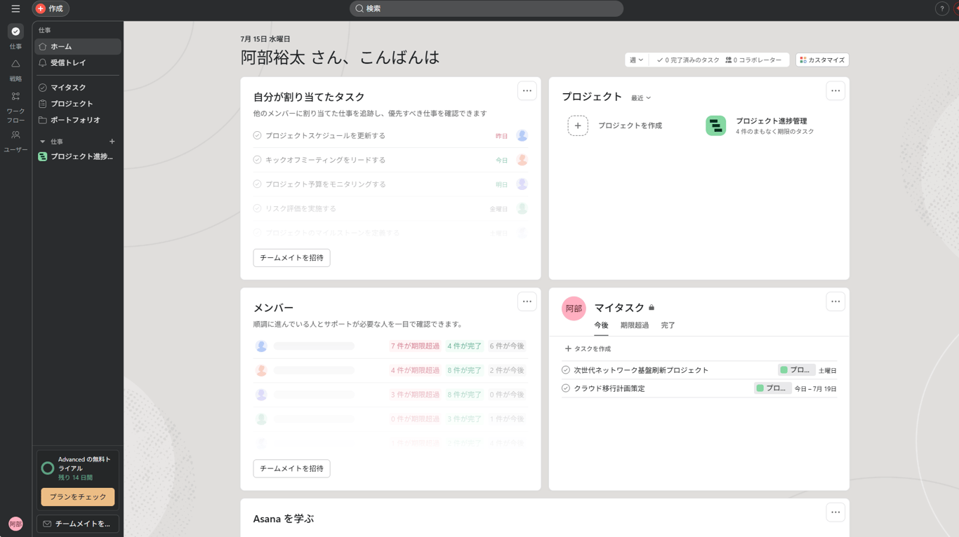Click 7 件が期限超過 badge
This screenshot has width=959, height=537.
point(415,346)
